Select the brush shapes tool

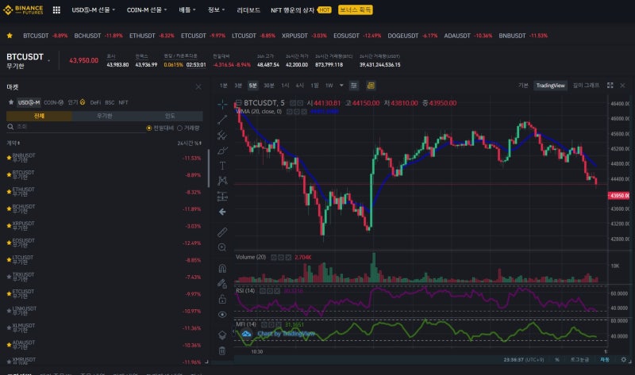(222, 151)
